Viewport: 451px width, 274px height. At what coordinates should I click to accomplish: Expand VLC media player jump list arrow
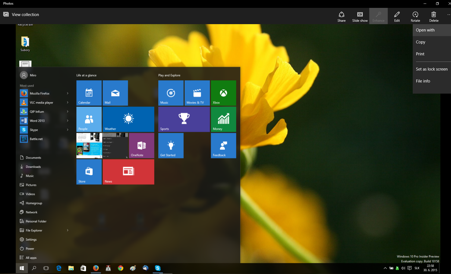pos(68,103)
